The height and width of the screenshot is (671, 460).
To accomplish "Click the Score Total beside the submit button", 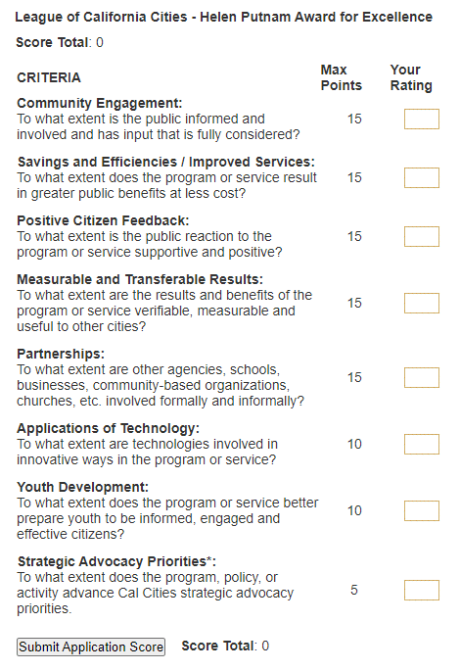I will 225,646.
